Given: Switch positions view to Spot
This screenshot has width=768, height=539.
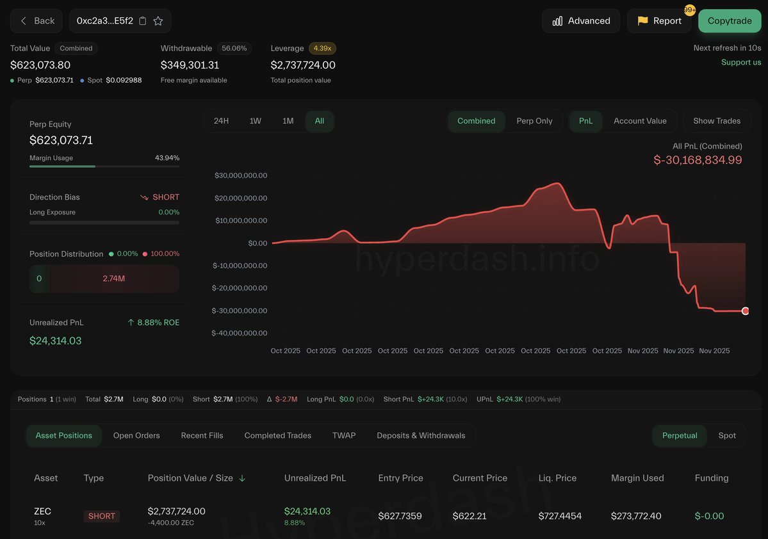Looking at the screenshot, I should pos(727,435).
